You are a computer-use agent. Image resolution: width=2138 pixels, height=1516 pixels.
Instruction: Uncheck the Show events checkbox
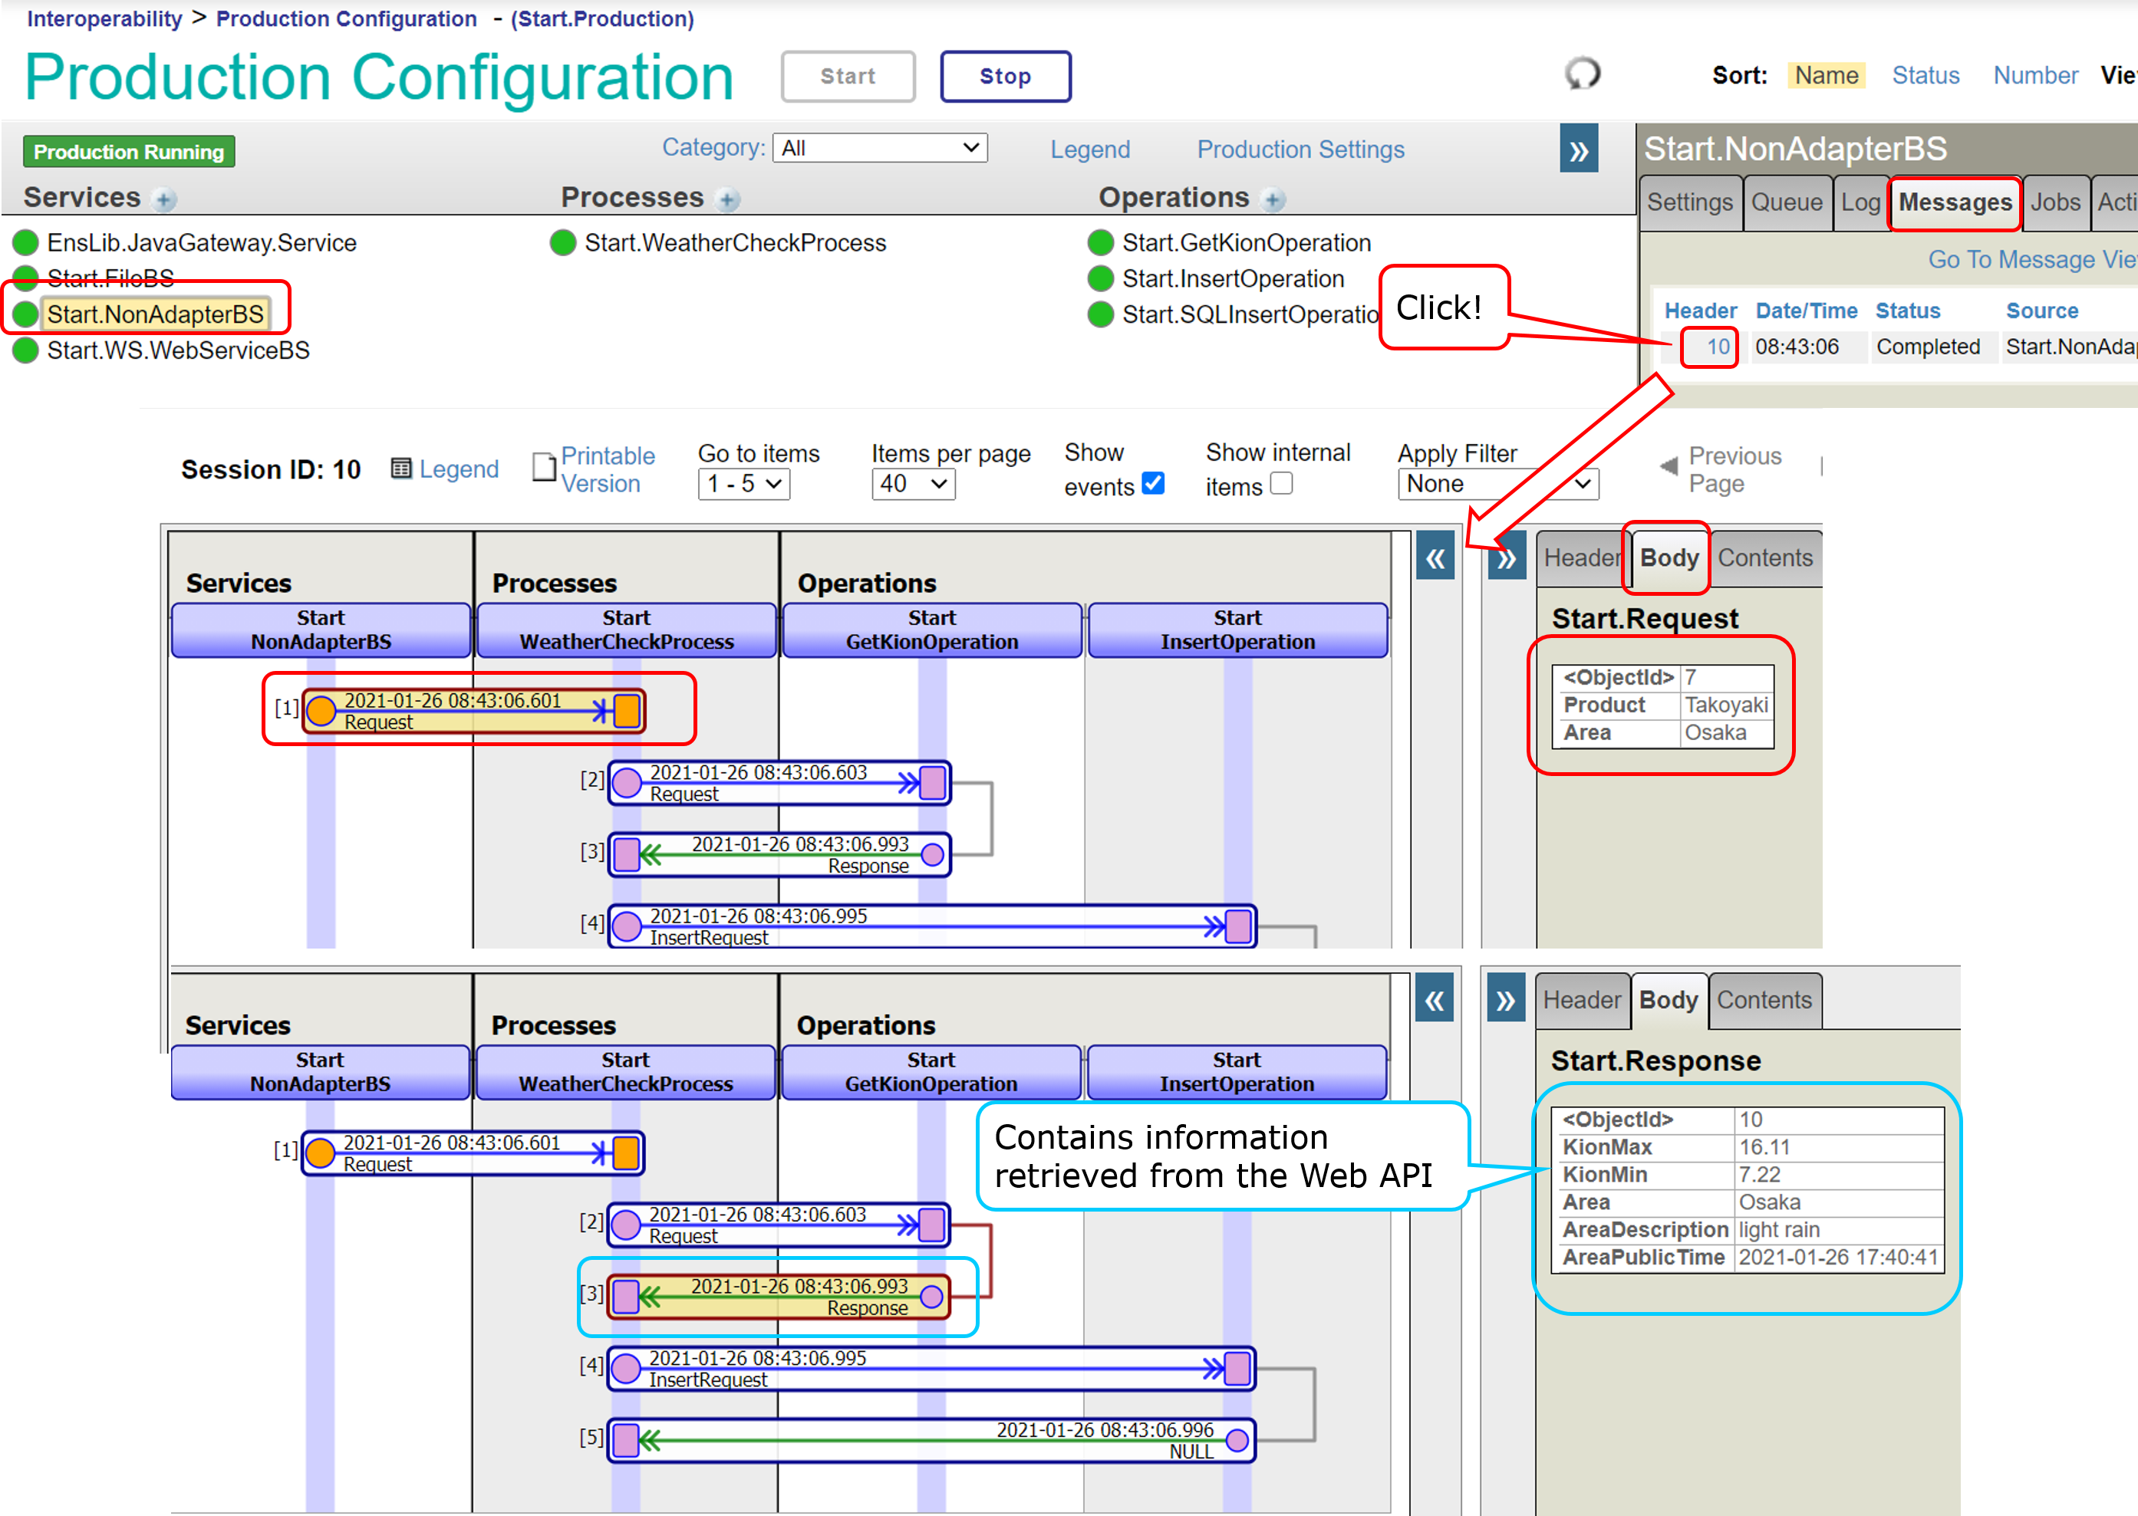click(1154, 482)
